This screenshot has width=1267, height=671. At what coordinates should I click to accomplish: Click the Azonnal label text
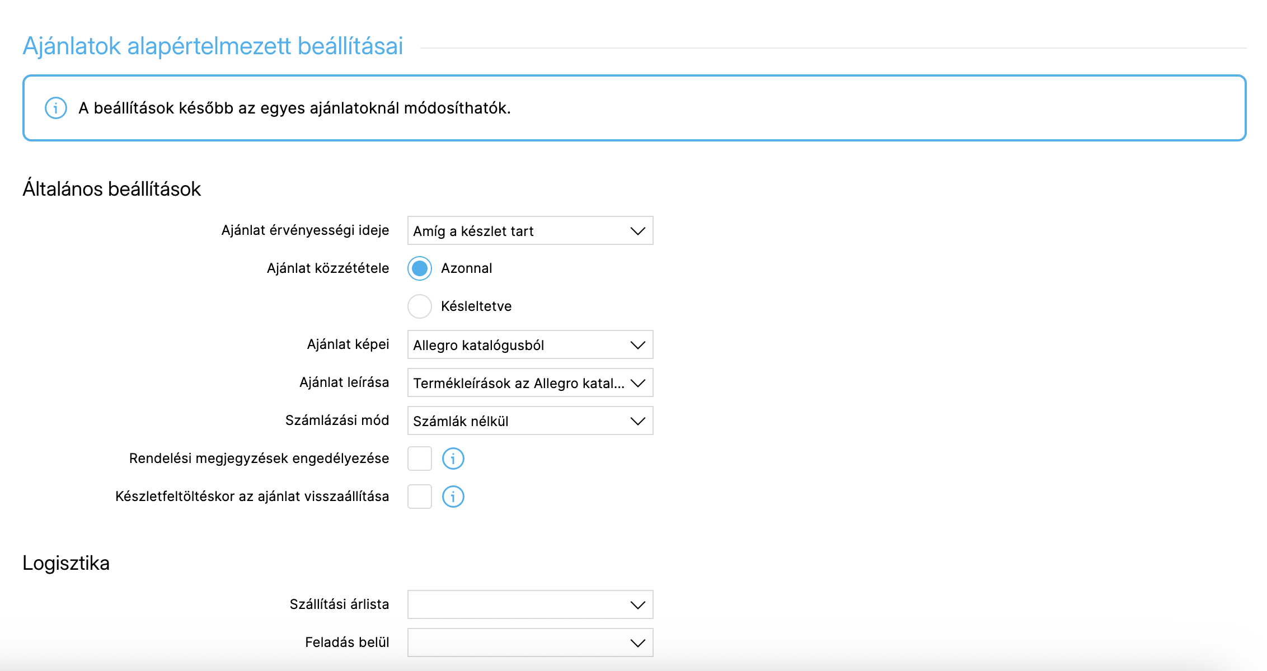click(x=466, y=268)
